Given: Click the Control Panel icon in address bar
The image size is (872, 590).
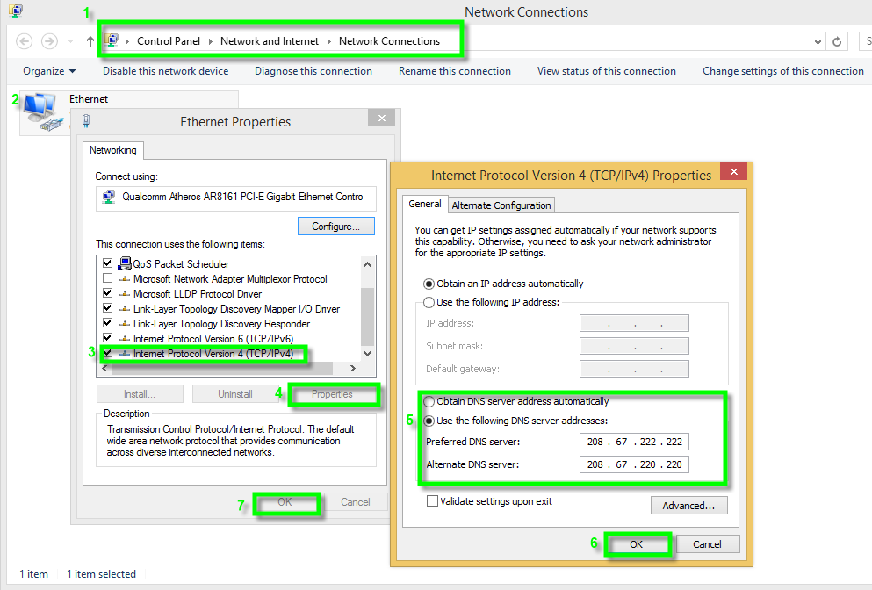Looking at the screenshot, I should point(112,40).
